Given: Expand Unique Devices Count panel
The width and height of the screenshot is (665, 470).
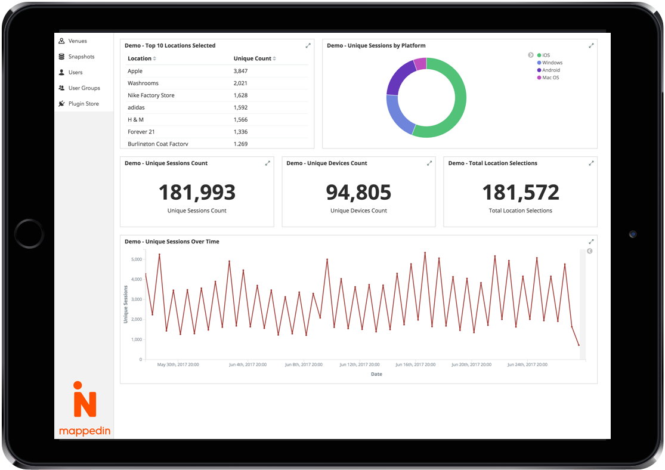Looking at the screenshot, I should [429, 163].
